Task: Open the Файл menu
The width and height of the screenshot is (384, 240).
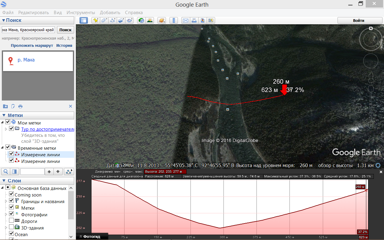Action: coord(8,13)
